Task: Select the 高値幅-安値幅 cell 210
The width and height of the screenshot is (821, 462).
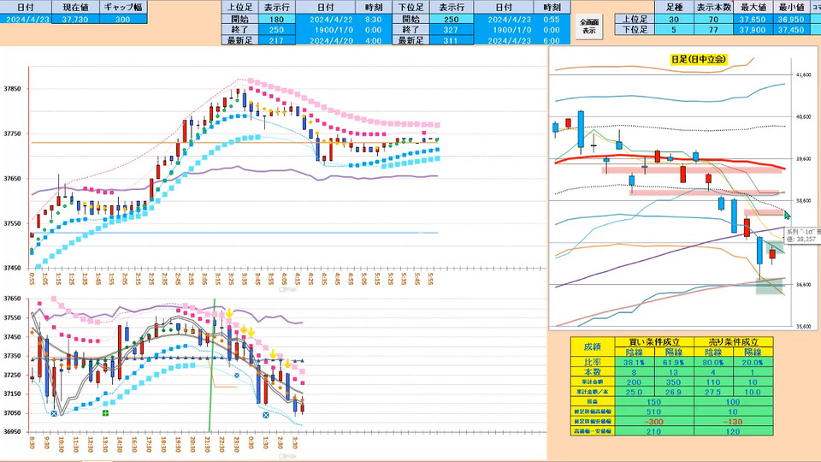Action: 654,431
